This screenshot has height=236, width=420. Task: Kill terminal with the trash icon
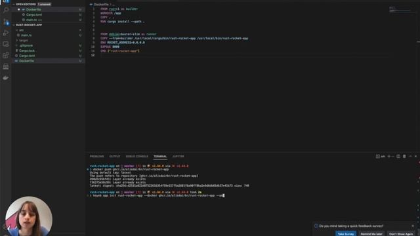[404, 156]
